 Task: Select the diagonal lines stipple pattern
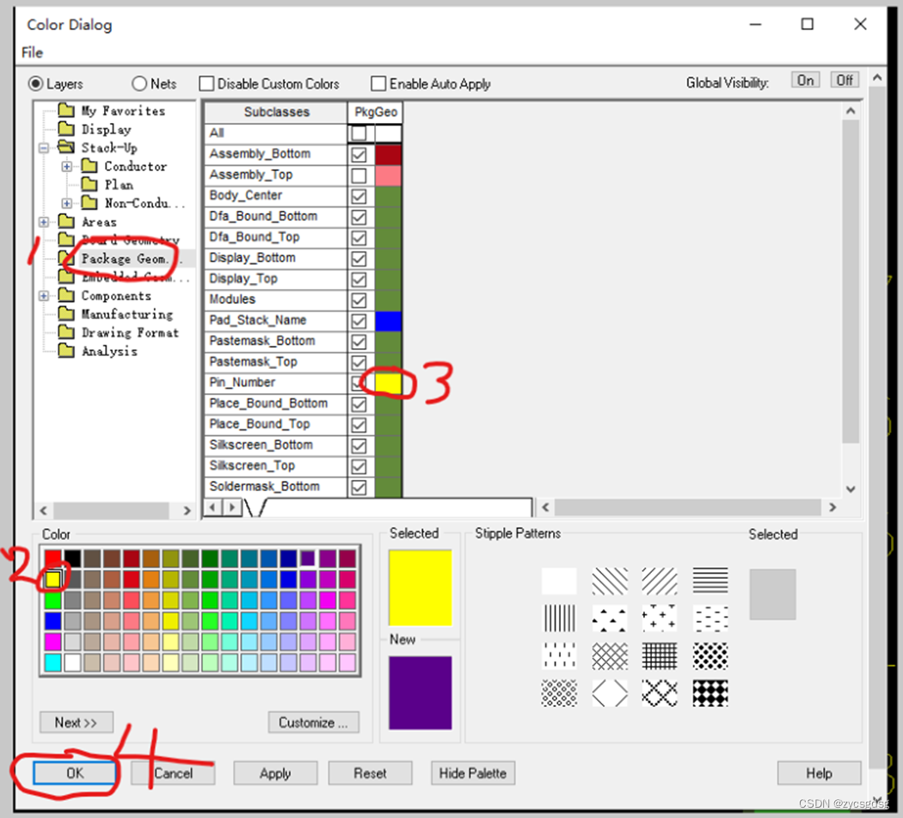(609, 581)
